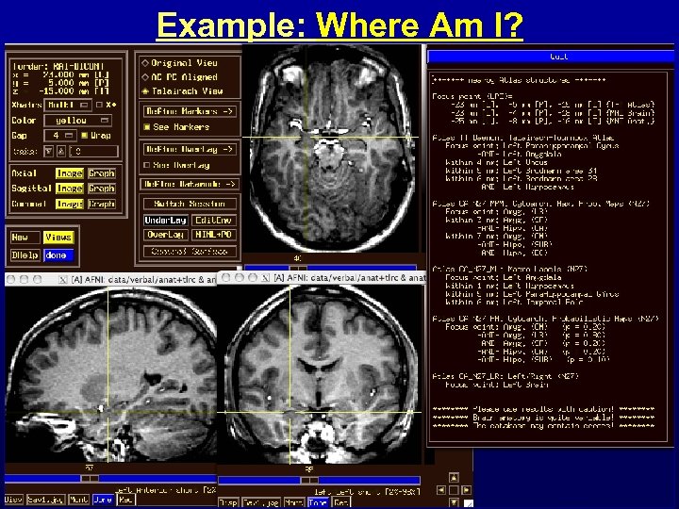
Task: Click the Index value input field
Action: coord(93,151)
